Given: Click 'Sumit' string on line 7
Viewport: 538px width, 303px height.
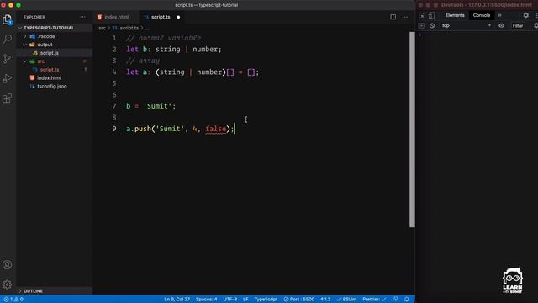Looking at the screenshot, I should click(x=157, y=106).
